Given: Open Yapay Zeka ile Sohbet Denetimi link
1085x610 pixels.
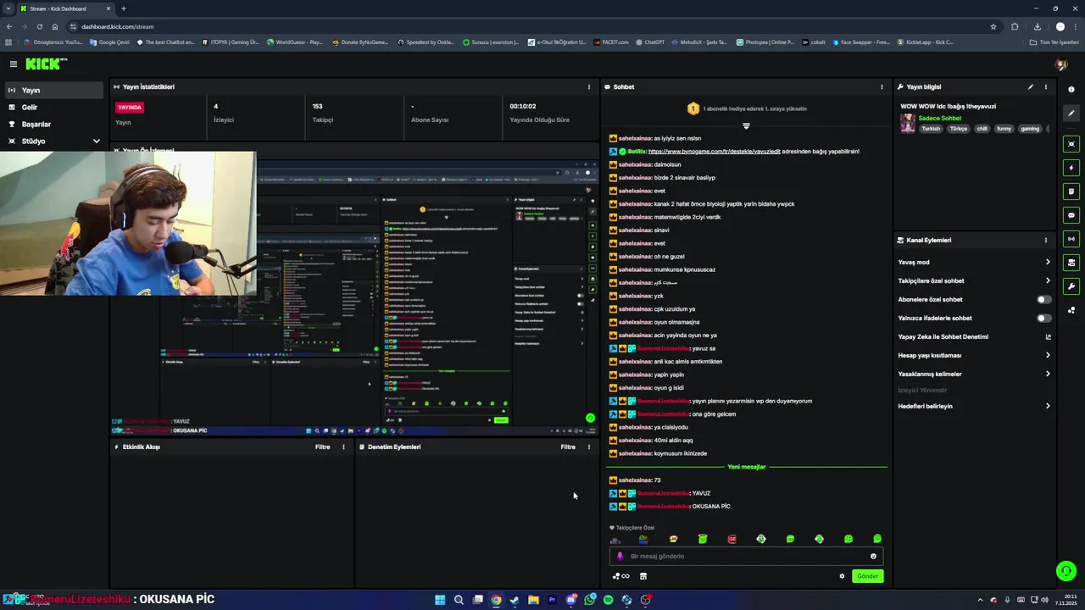Looking at the screenshot, I should 974,336.
